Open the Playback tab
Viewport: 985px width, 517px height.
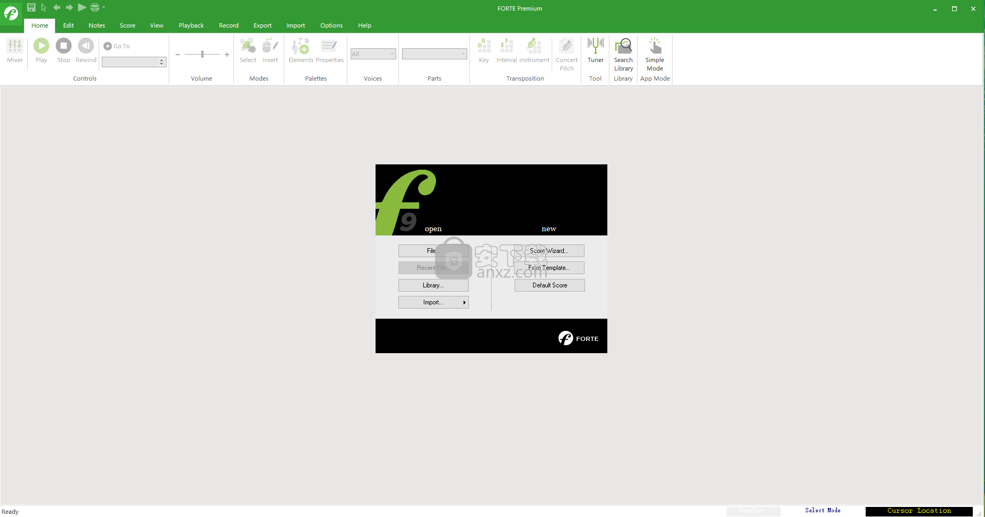[191, 25]
